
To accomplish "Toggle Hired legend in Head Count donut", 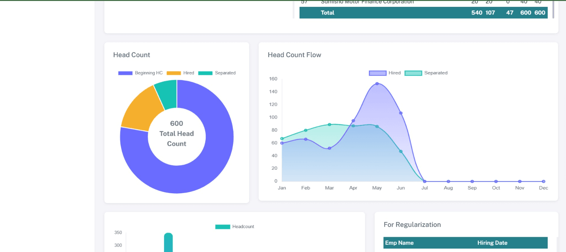I will pyautogui.click(x=180, y=73).
